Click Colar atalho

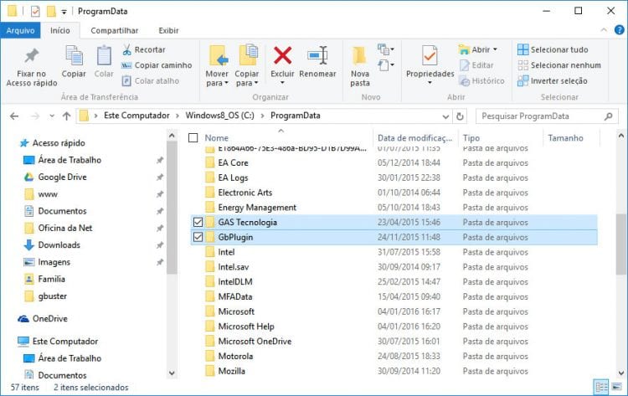coord(151,81)
